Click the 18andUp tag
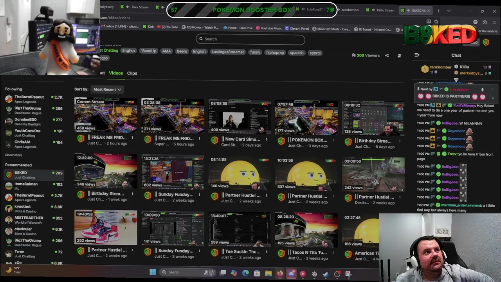This screenshot has width=501, height=282. (x=148, y=51)
